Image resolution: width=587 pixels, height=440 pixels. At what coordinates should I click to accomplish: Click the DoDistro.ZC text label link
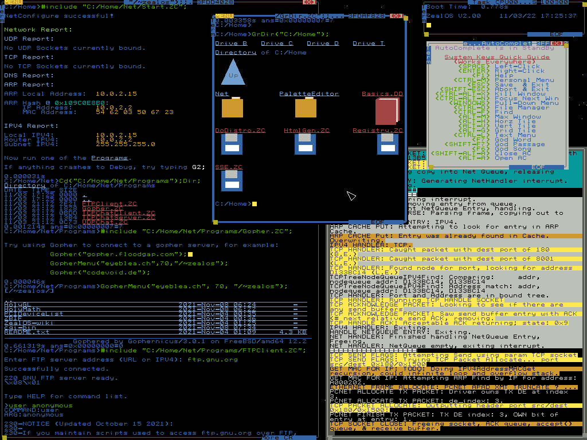[x=240, y=130]
